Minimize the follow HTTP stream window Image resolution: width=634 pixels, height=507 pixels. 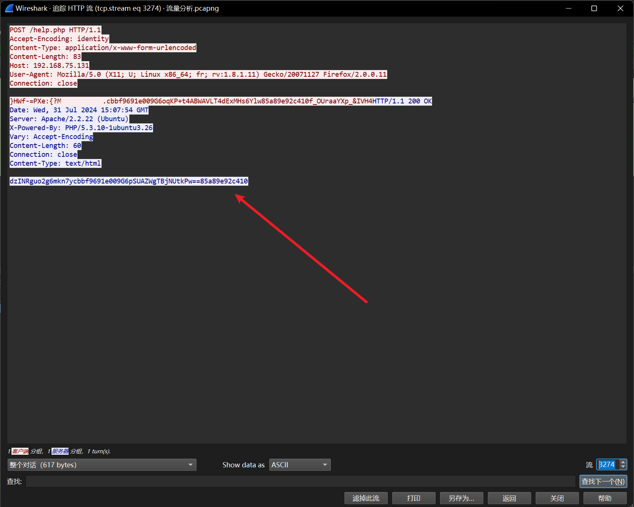pyautogui.click(x=568, y=8)
